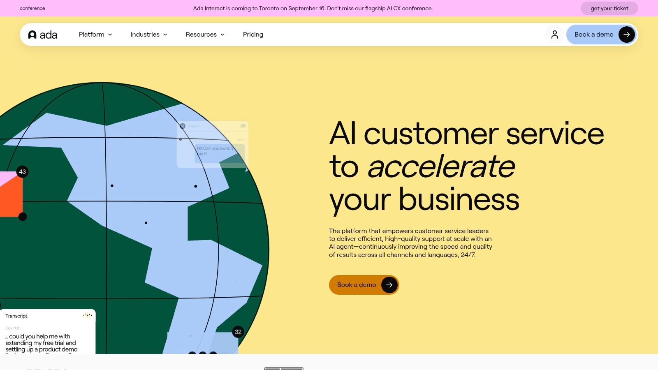This screenshot has width=658, height=370.
Task: Click the close icon on faded chat card
Action: (x=183, y=126)
